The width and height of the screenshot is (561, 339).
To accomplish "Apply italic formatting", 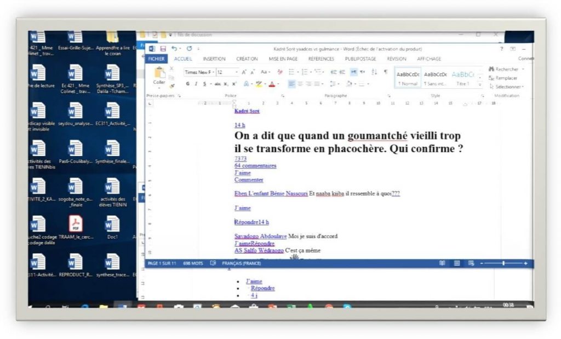I will pyautogui.click(x=196, y=83).
